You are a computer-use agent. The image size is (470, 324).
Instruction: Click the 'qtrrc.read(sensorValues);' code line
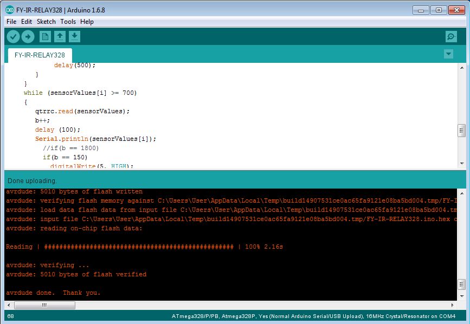(x=82, y=111)
